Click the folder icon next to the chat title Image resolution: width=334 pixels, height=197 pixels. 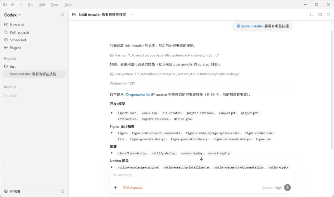tap(74, 15)
